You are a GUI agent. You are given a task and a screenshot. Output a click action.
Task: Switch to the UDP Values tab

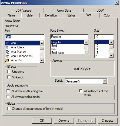23,11
